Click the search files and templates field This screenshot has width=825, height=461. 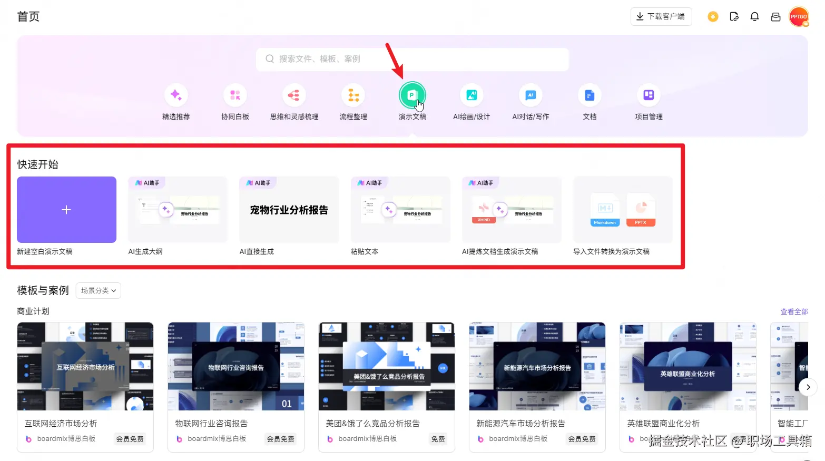click(x=412, y=59)
